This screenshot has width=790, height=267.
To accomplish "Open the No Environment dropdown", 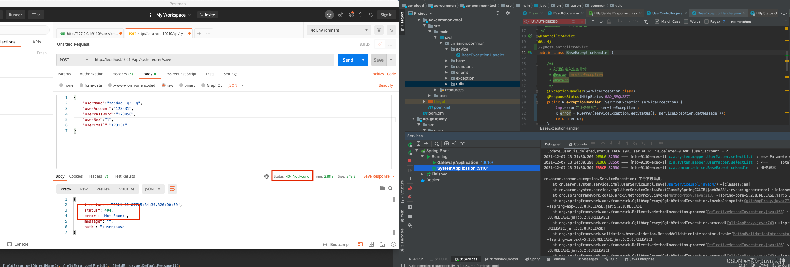I will point(339,30).
